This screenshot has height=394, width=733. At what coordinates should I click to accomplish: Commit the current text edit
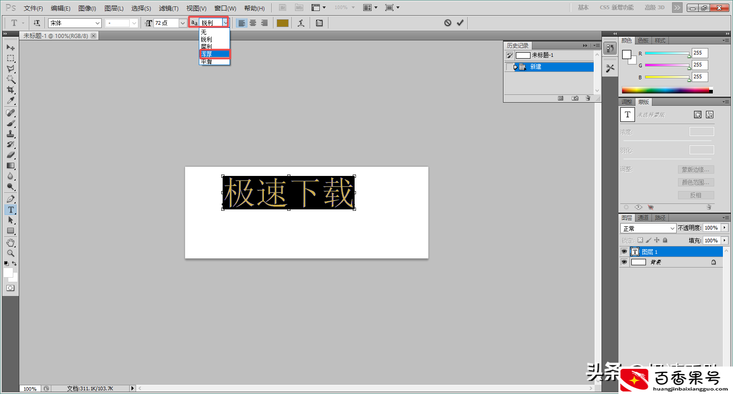click(x=460, y=23)
